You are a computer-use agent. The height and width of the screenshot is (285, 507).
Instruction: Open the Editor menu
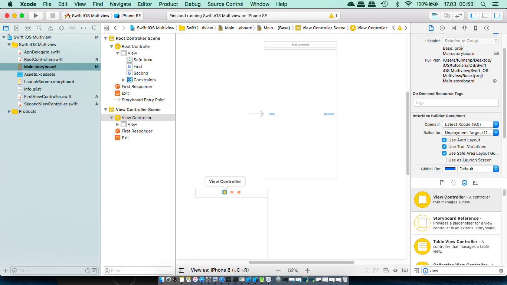tap(145, 4)
